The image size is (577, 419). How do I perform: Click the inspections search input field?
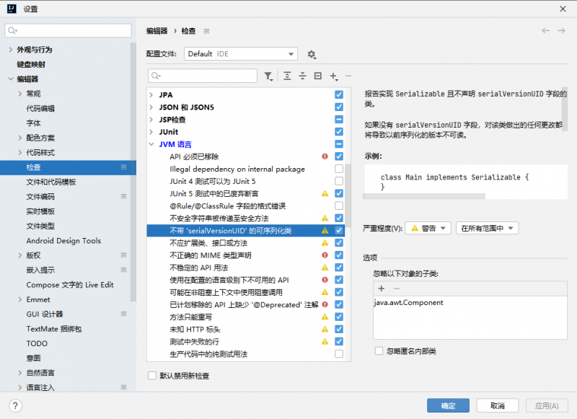click(203, 76)
